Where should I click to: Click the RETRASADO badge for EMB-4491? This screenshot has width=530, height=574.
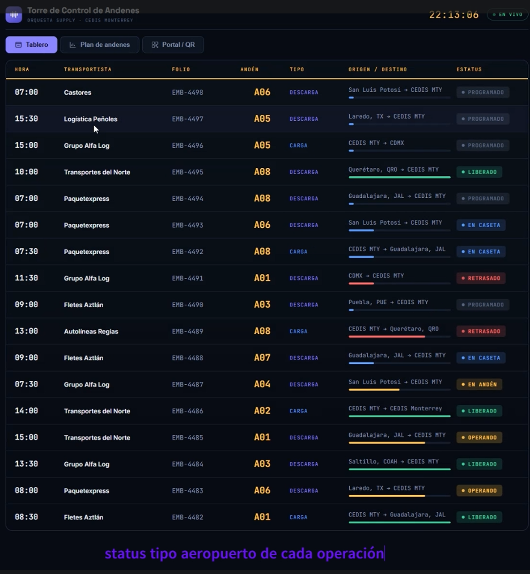point(481,278)
